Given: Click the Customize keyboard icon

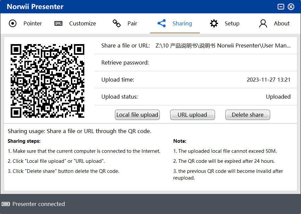Looking at the screenshot, I should (58, 23).
